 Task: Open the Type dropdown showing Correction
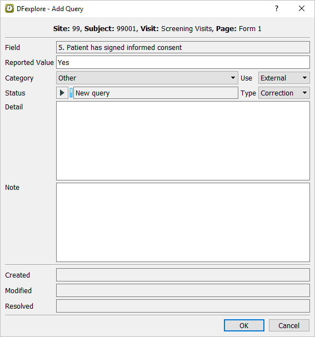pos(284,93)
